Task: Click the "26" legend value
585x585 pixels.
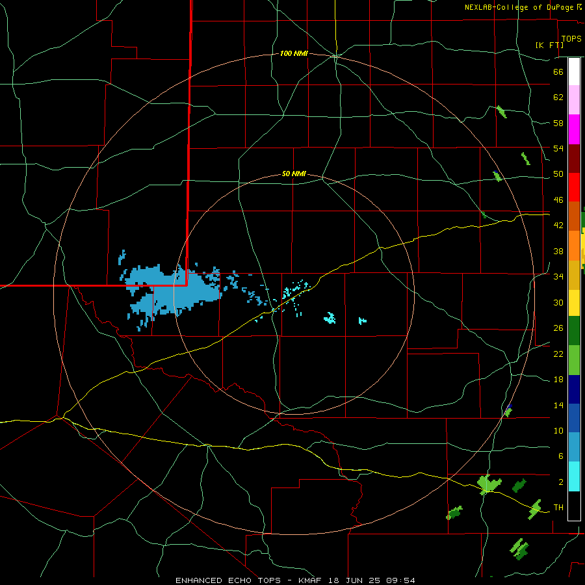Action: pos(558,328)
